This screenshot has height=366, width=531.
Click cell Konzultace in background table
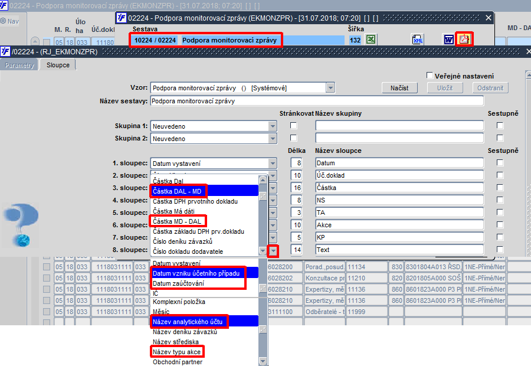[324, 278]
